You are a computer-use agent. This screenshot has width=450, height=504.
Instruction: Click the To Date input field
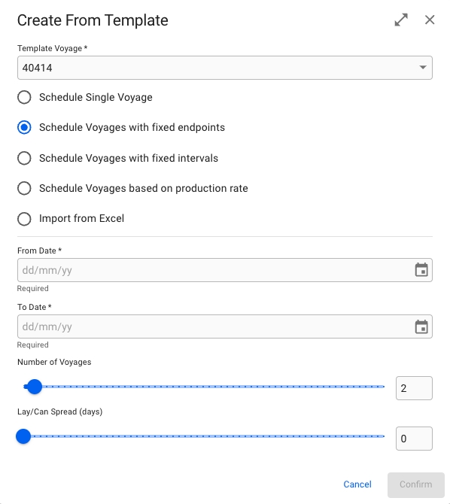225,326
